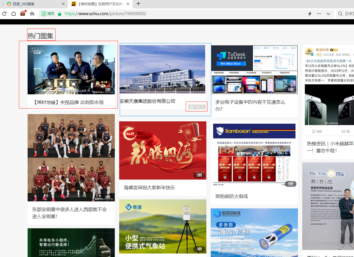Image resolution: width=354 pixels, height=257 pixels.
Task: Open the 安徽天康 building photo thumbnail
Action: click(162, 69)
